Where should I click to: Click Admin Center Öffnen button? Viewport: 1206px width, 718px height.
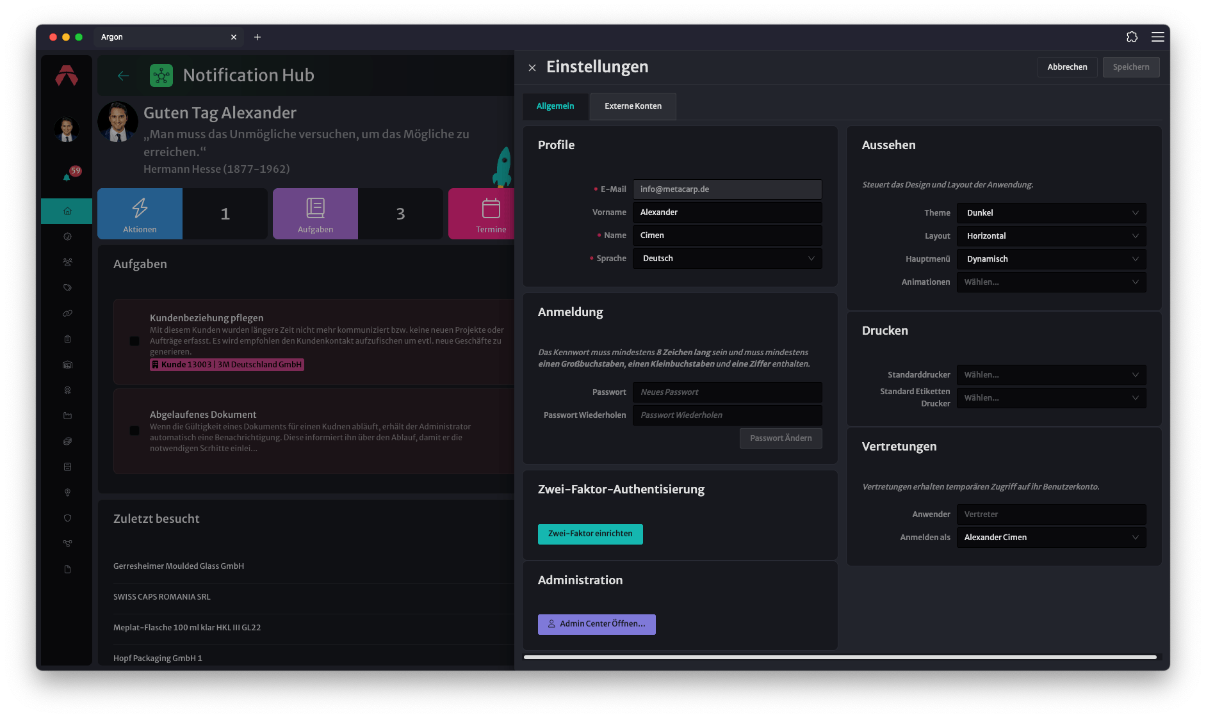point(597,624)
